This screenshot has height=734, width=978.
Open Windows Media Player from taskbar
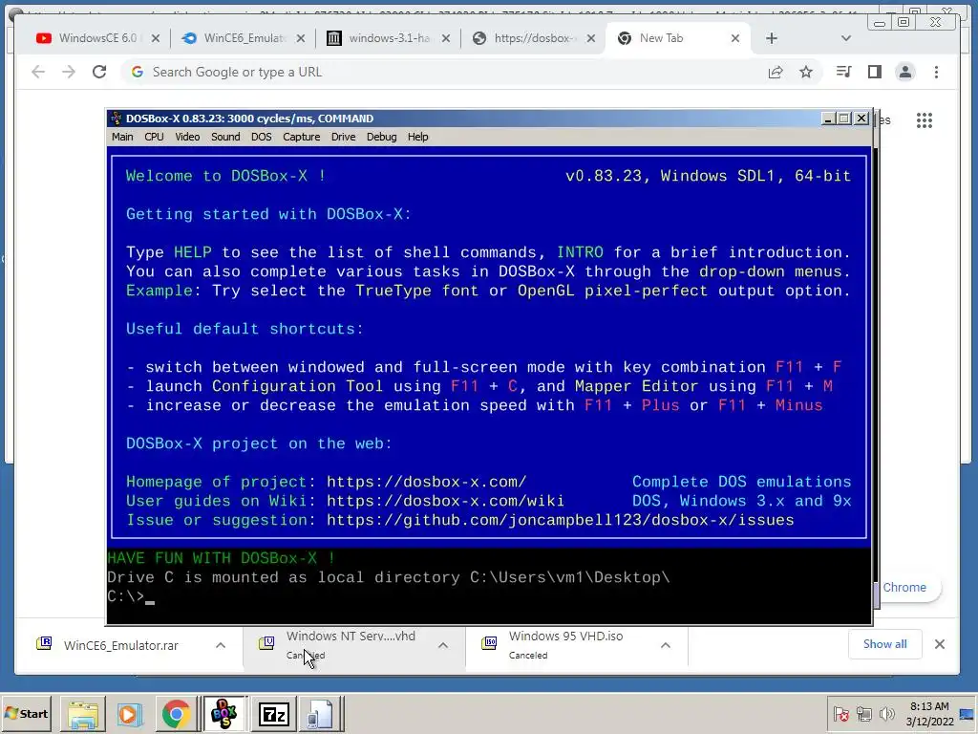point(130,713)
